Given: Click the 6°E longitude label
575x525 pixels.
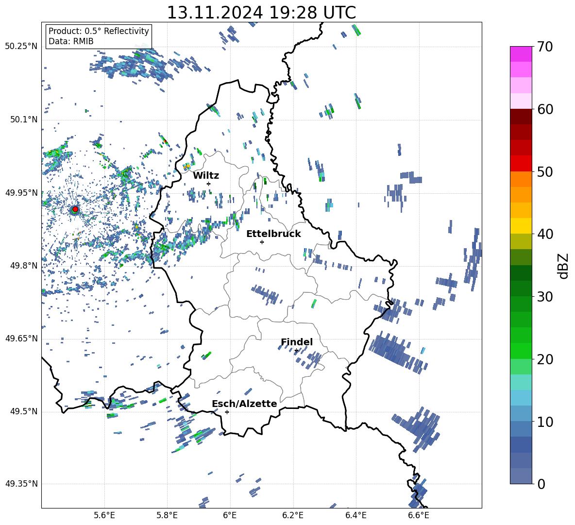Looking at the screenshot, I should [230, 515].
